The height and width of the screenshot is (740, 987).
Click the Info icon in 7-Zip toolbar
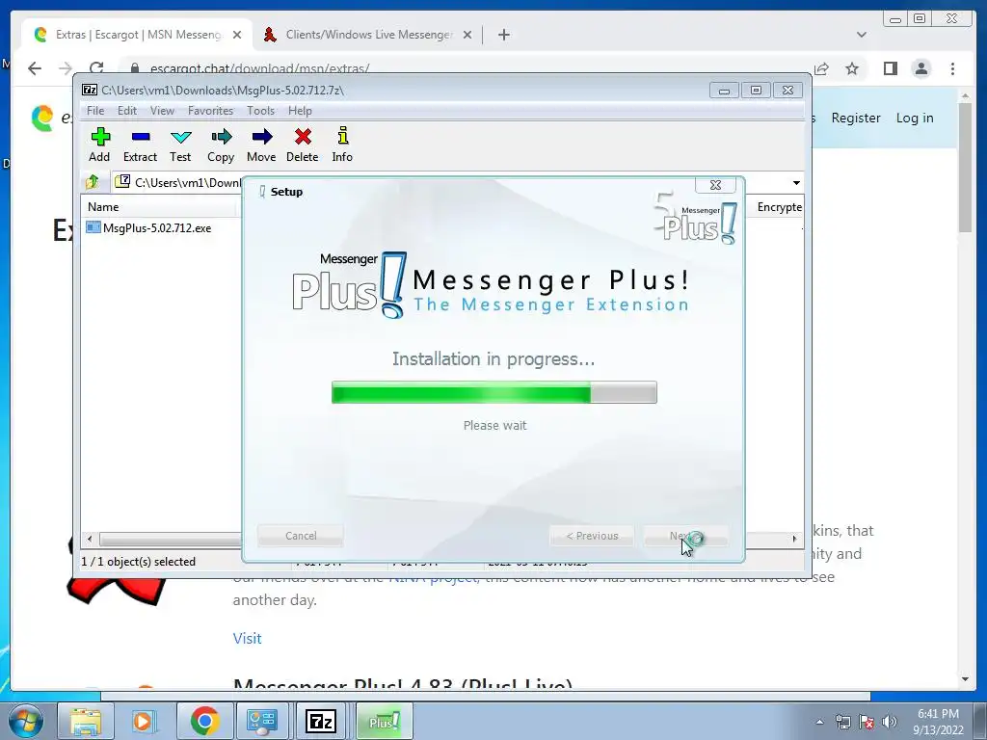(342, 136)
